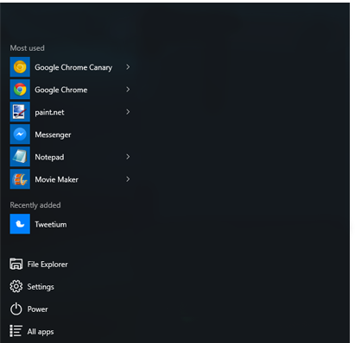Open File Explorer text entry

click(x=48, y=265)
